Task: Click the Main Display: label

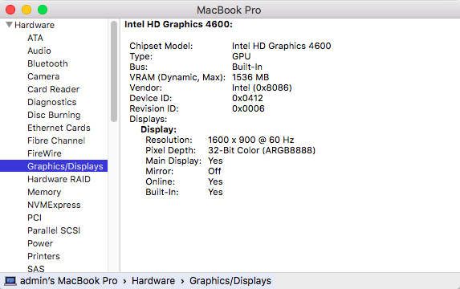Action: pyautogui.click(x=173, y=161)
